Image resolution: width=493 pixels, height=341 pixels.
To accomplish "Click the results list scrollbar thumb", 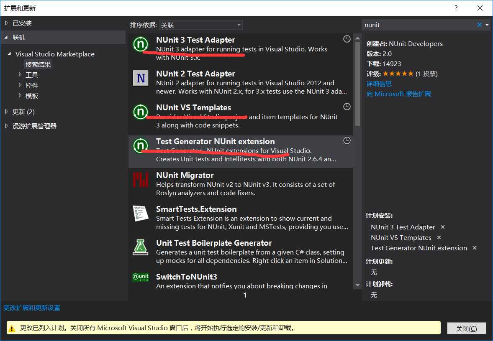I will click(357, 84).
